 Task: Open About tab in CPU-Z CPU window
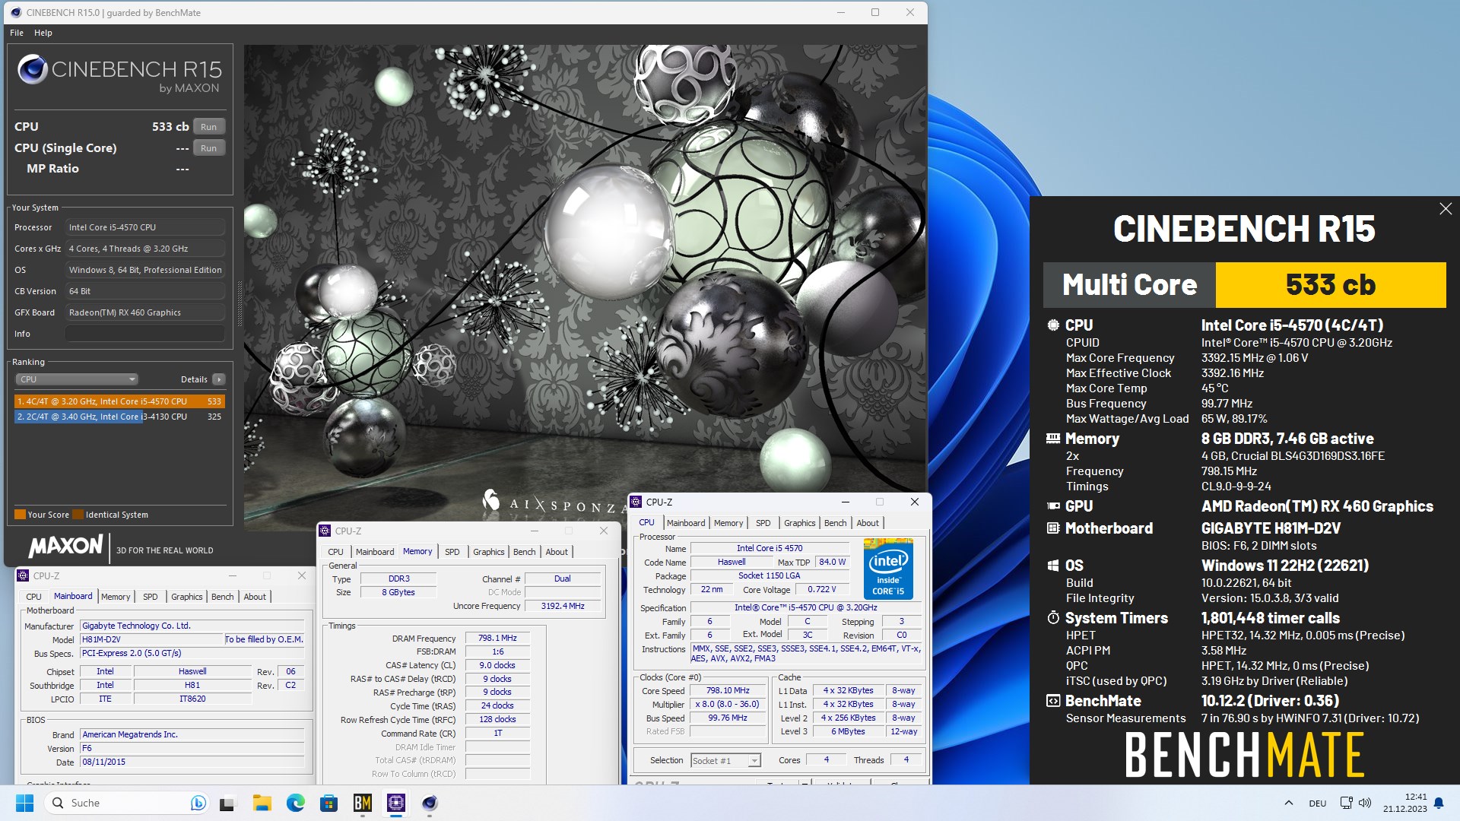pyautogui.click(x=868, y=523)
